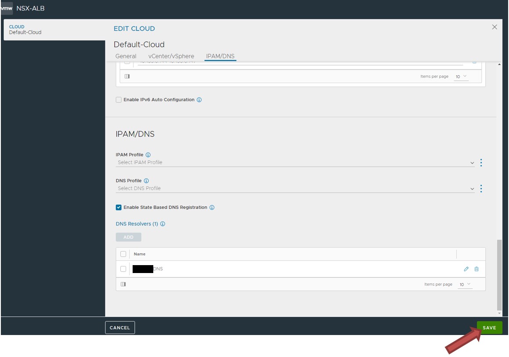Click the CANCEL button

tap(120, 328)
